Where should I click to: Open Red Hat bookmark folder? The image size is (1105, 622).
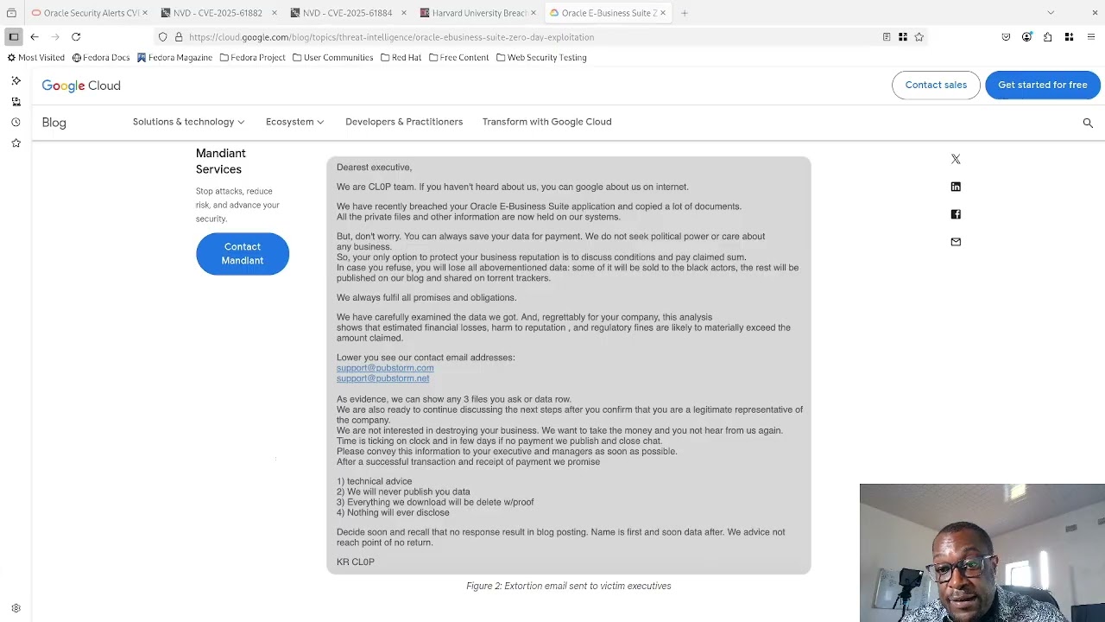click(x=401, y=58)
